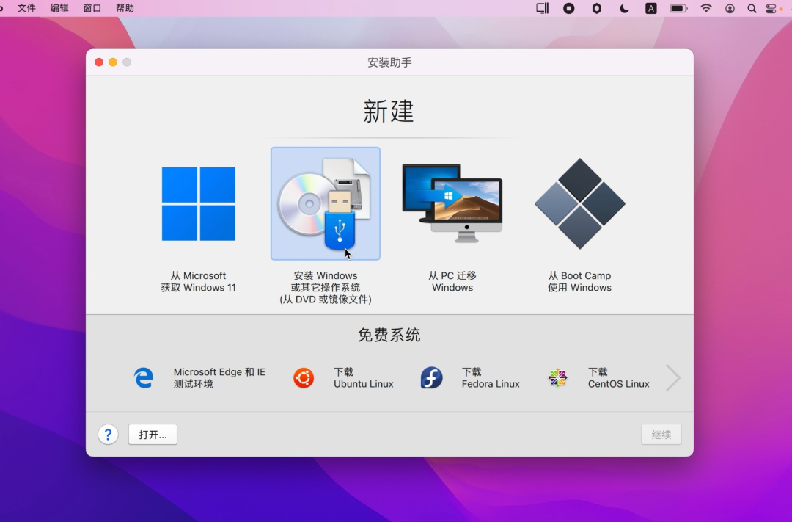The height and width of the screenshot is (522, 792).
Task: Click the Boot Camp diamond icon
Action: pyautogui.click(x=579, y=203)
